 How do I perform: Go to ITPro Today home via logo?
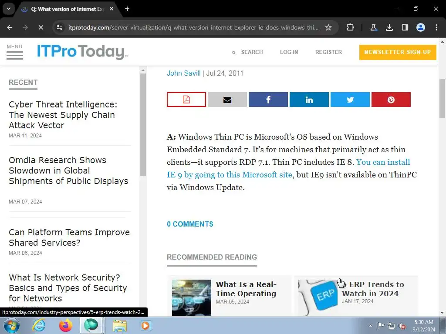tap(82, 52)
